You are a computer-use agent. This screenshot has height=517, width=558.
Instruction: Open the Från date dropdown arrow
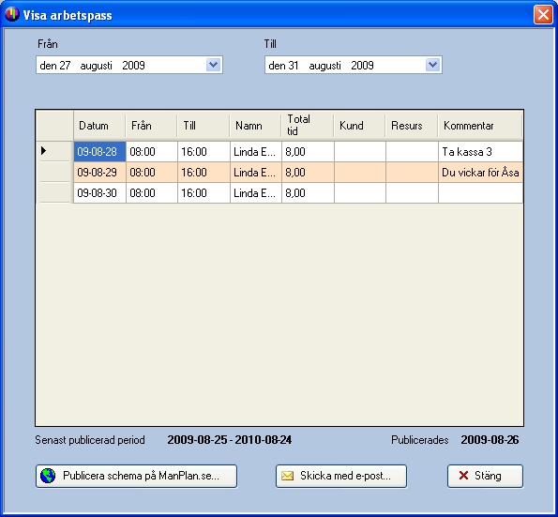tap(213, 65)
